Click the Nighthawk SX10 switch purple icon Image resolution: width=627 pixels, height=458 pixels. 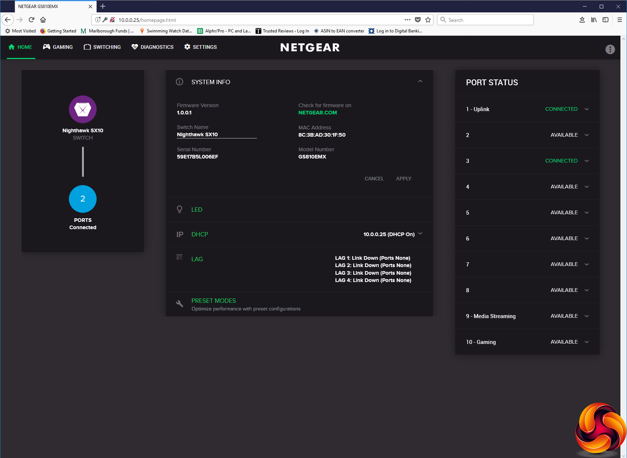83,109
